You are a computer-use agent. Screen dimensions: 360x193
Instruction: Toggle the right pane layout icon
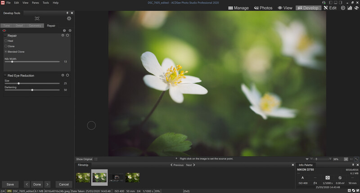[341, 3]
